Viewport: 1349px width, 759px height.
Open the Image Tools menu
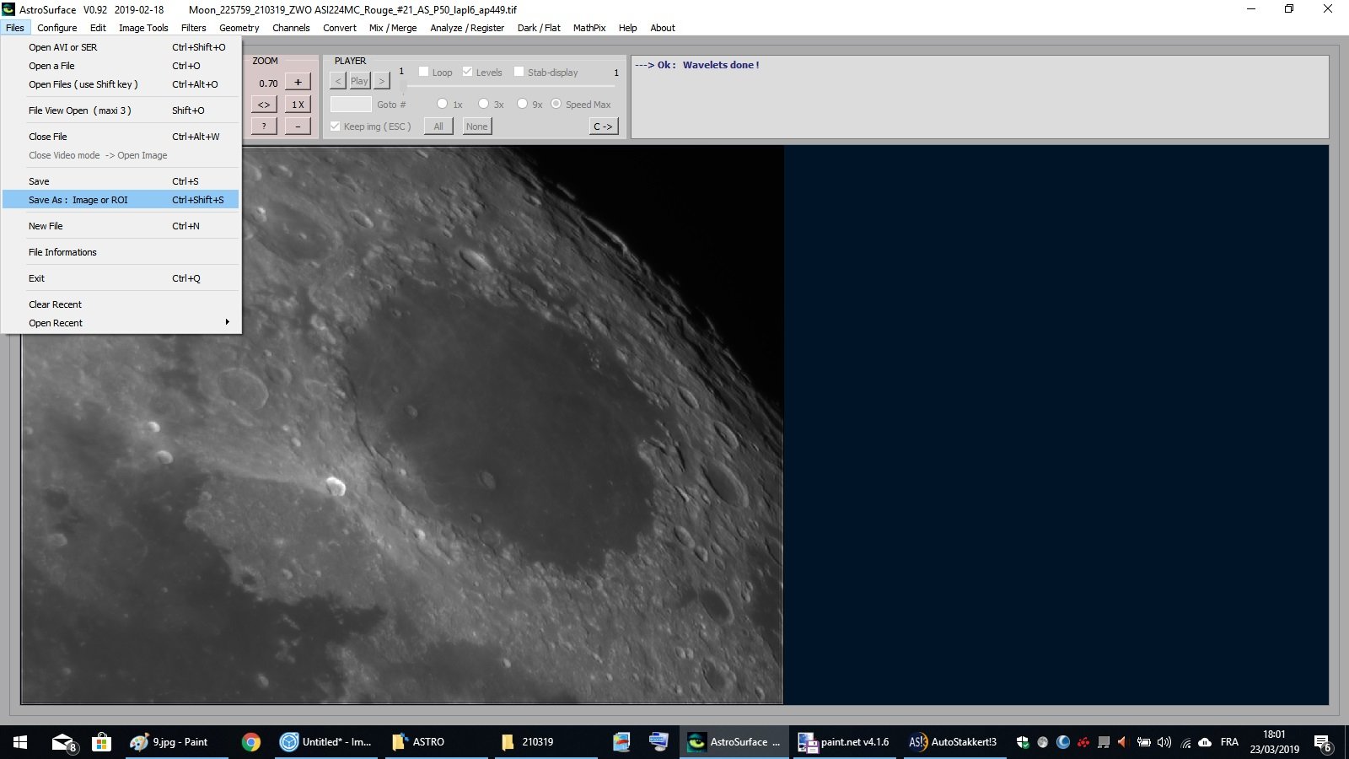click(143, 28)
